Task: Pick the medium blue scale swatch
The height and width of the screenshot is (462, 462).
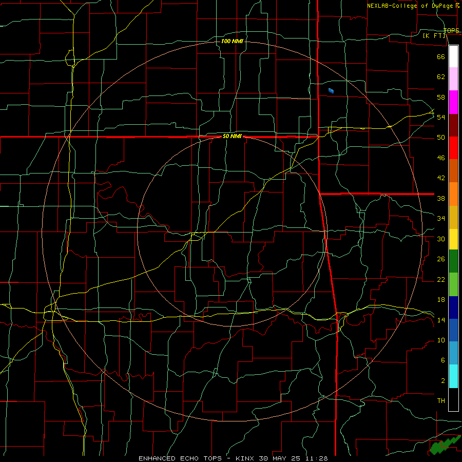Action: 453,330
